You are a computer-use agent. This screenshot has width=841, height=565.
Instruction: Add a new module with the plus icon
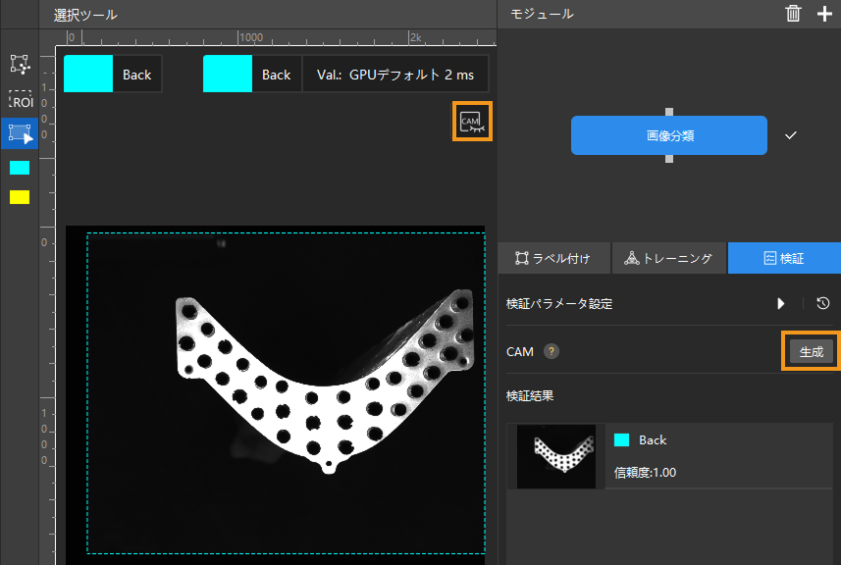823,14
